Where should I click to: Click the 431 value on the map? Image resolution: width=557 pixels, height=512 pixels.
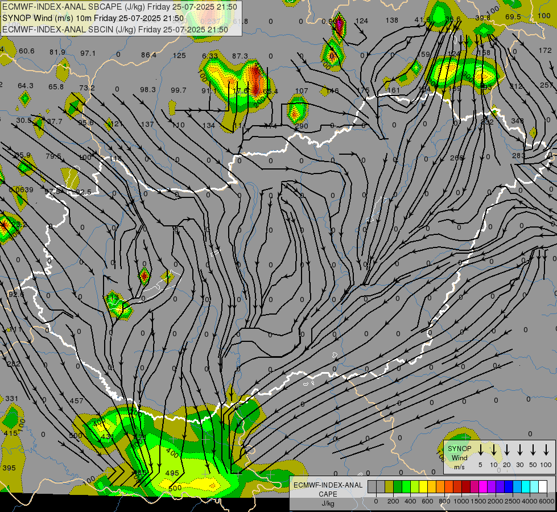pyautogui.click(x=108, y=436)
